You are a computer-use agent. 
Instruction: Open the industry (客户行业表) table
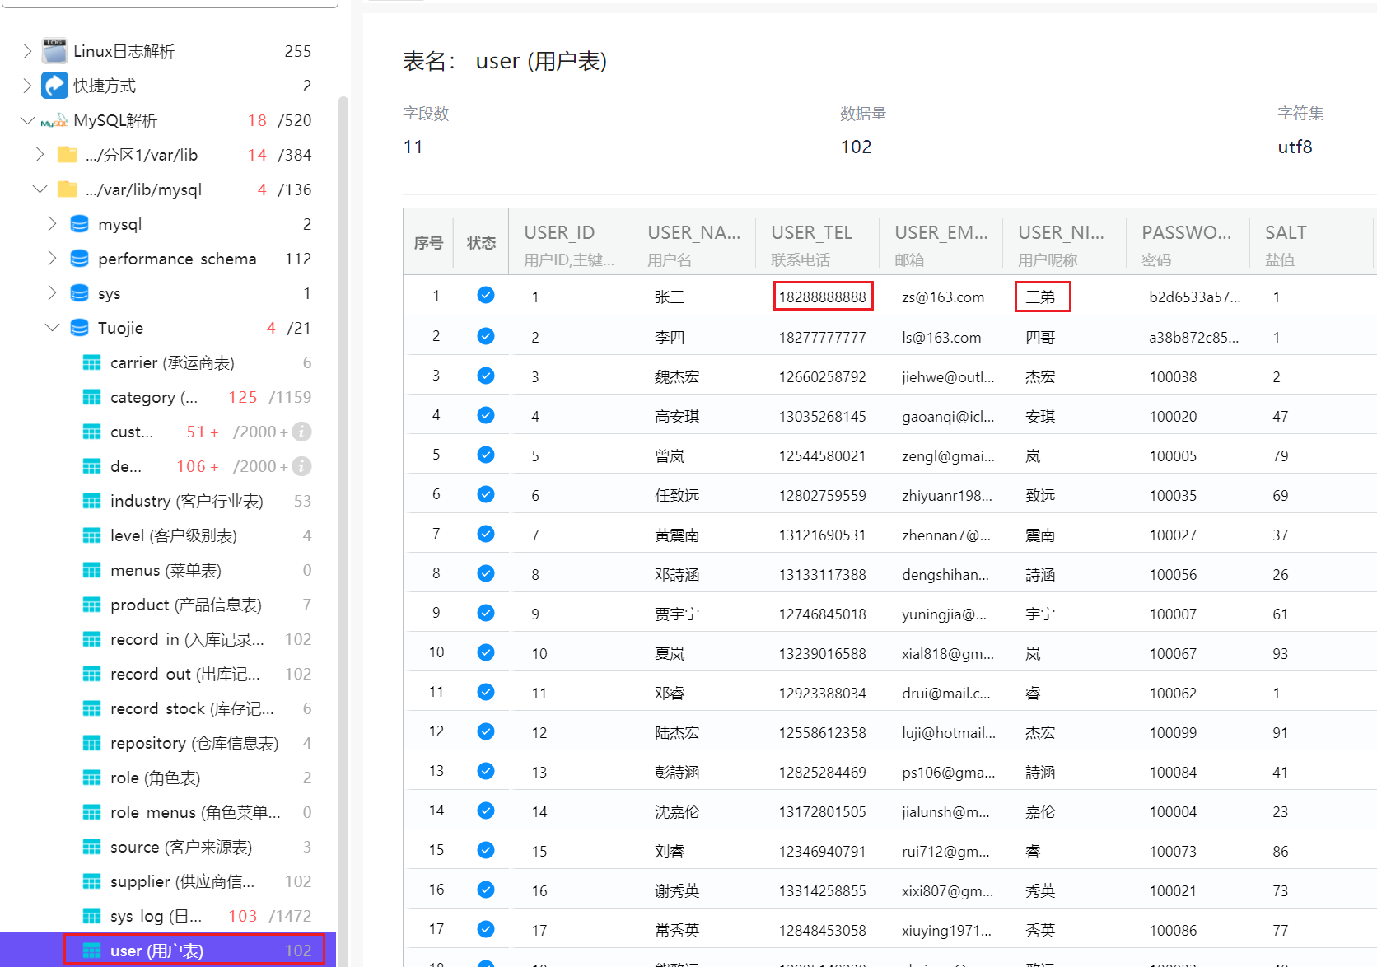click(x=186, y=501)
